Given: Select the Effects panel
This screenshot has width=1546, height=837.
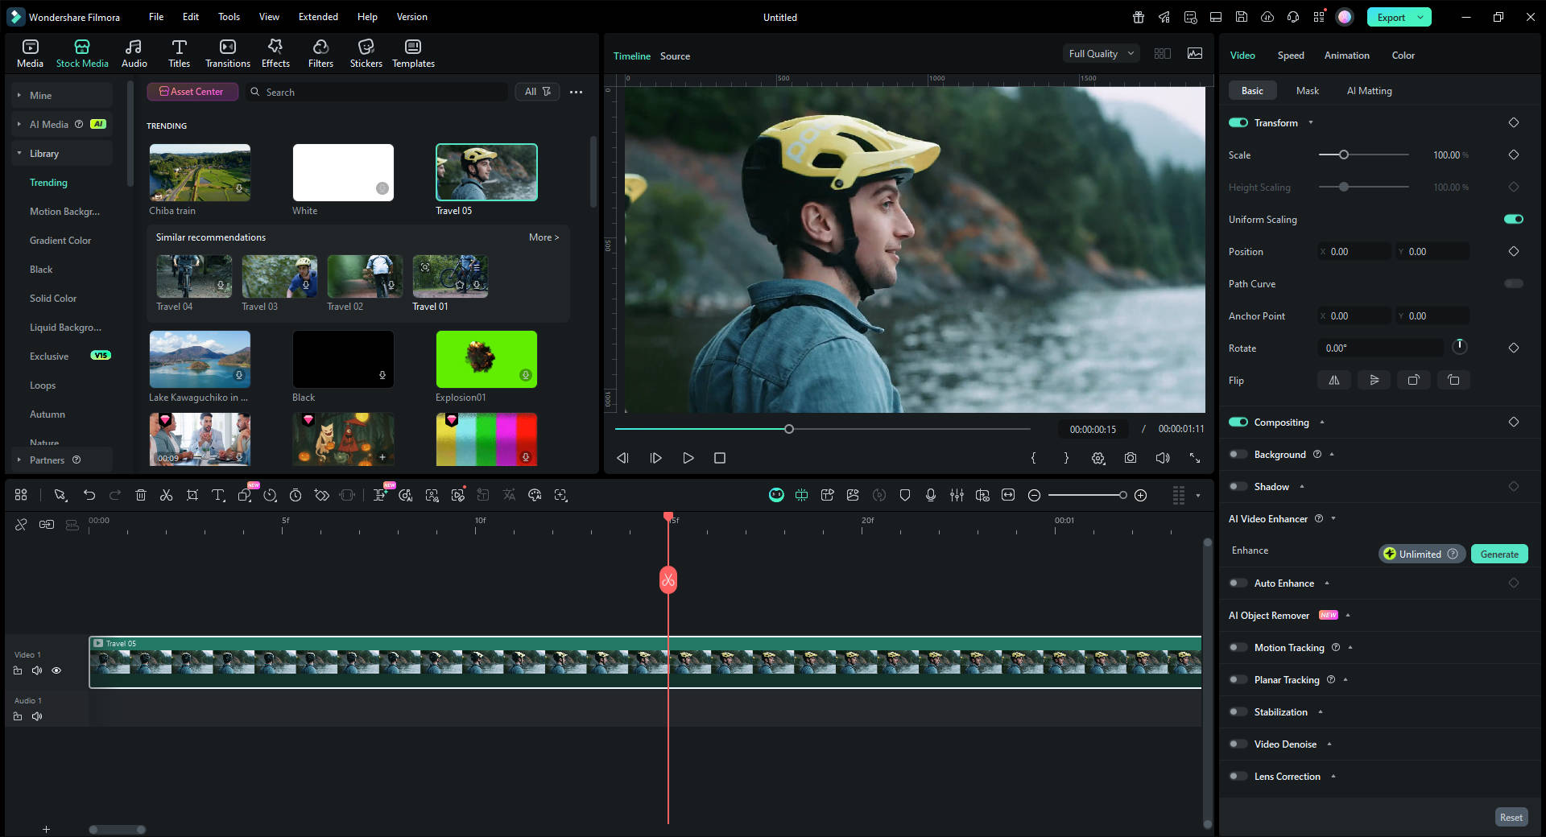Looking at the screenshot, I should (275, 53).
